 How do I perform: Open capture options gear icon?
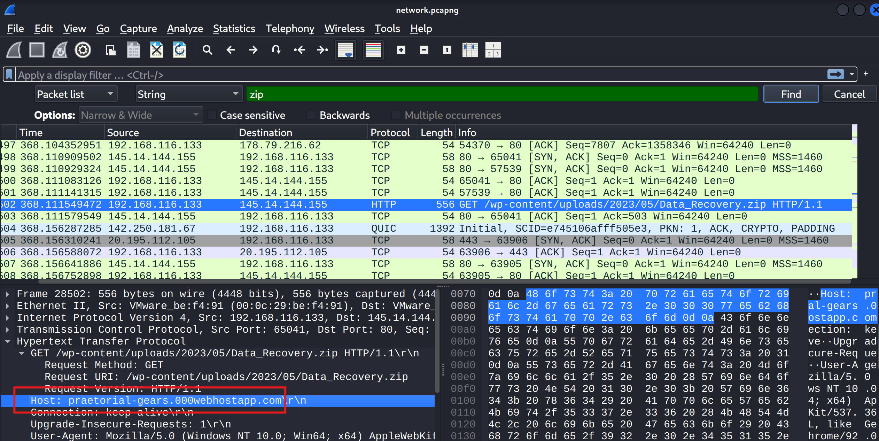coord(83,50)
